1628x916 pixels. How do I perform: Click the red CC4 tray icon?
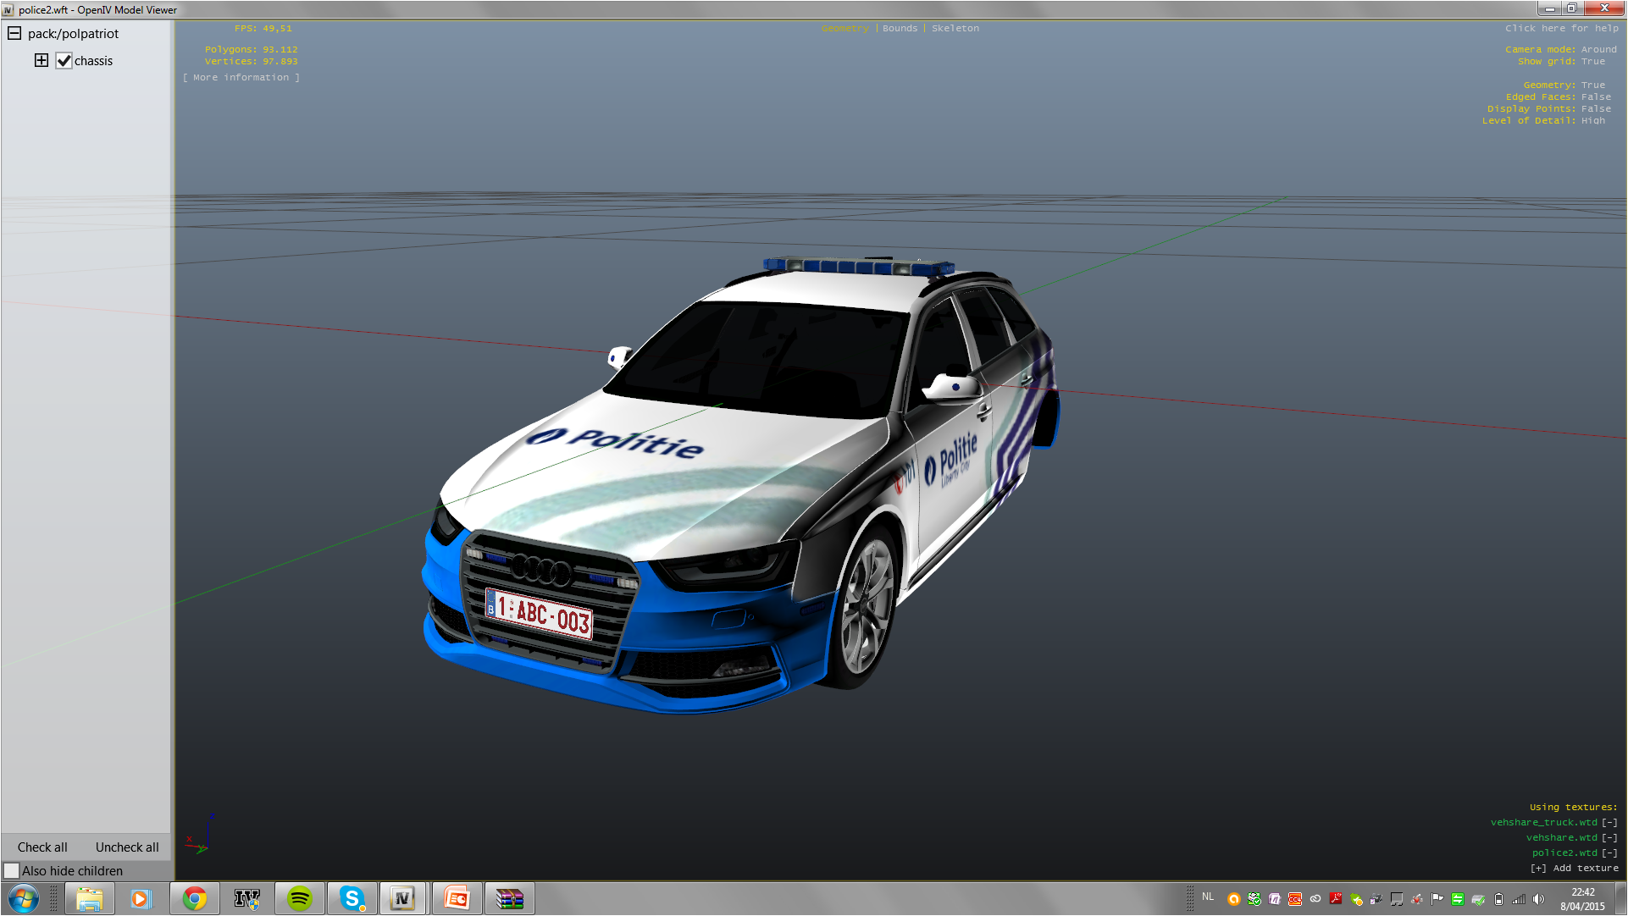point(1295,899)
